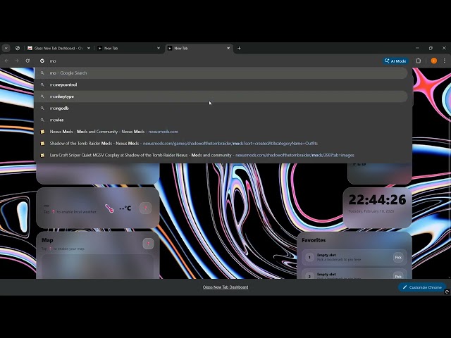Switch to the middle New Tab tab
The width and height of the screenshot is (451, 338).
pyautogui.click(x=128, y=49)
